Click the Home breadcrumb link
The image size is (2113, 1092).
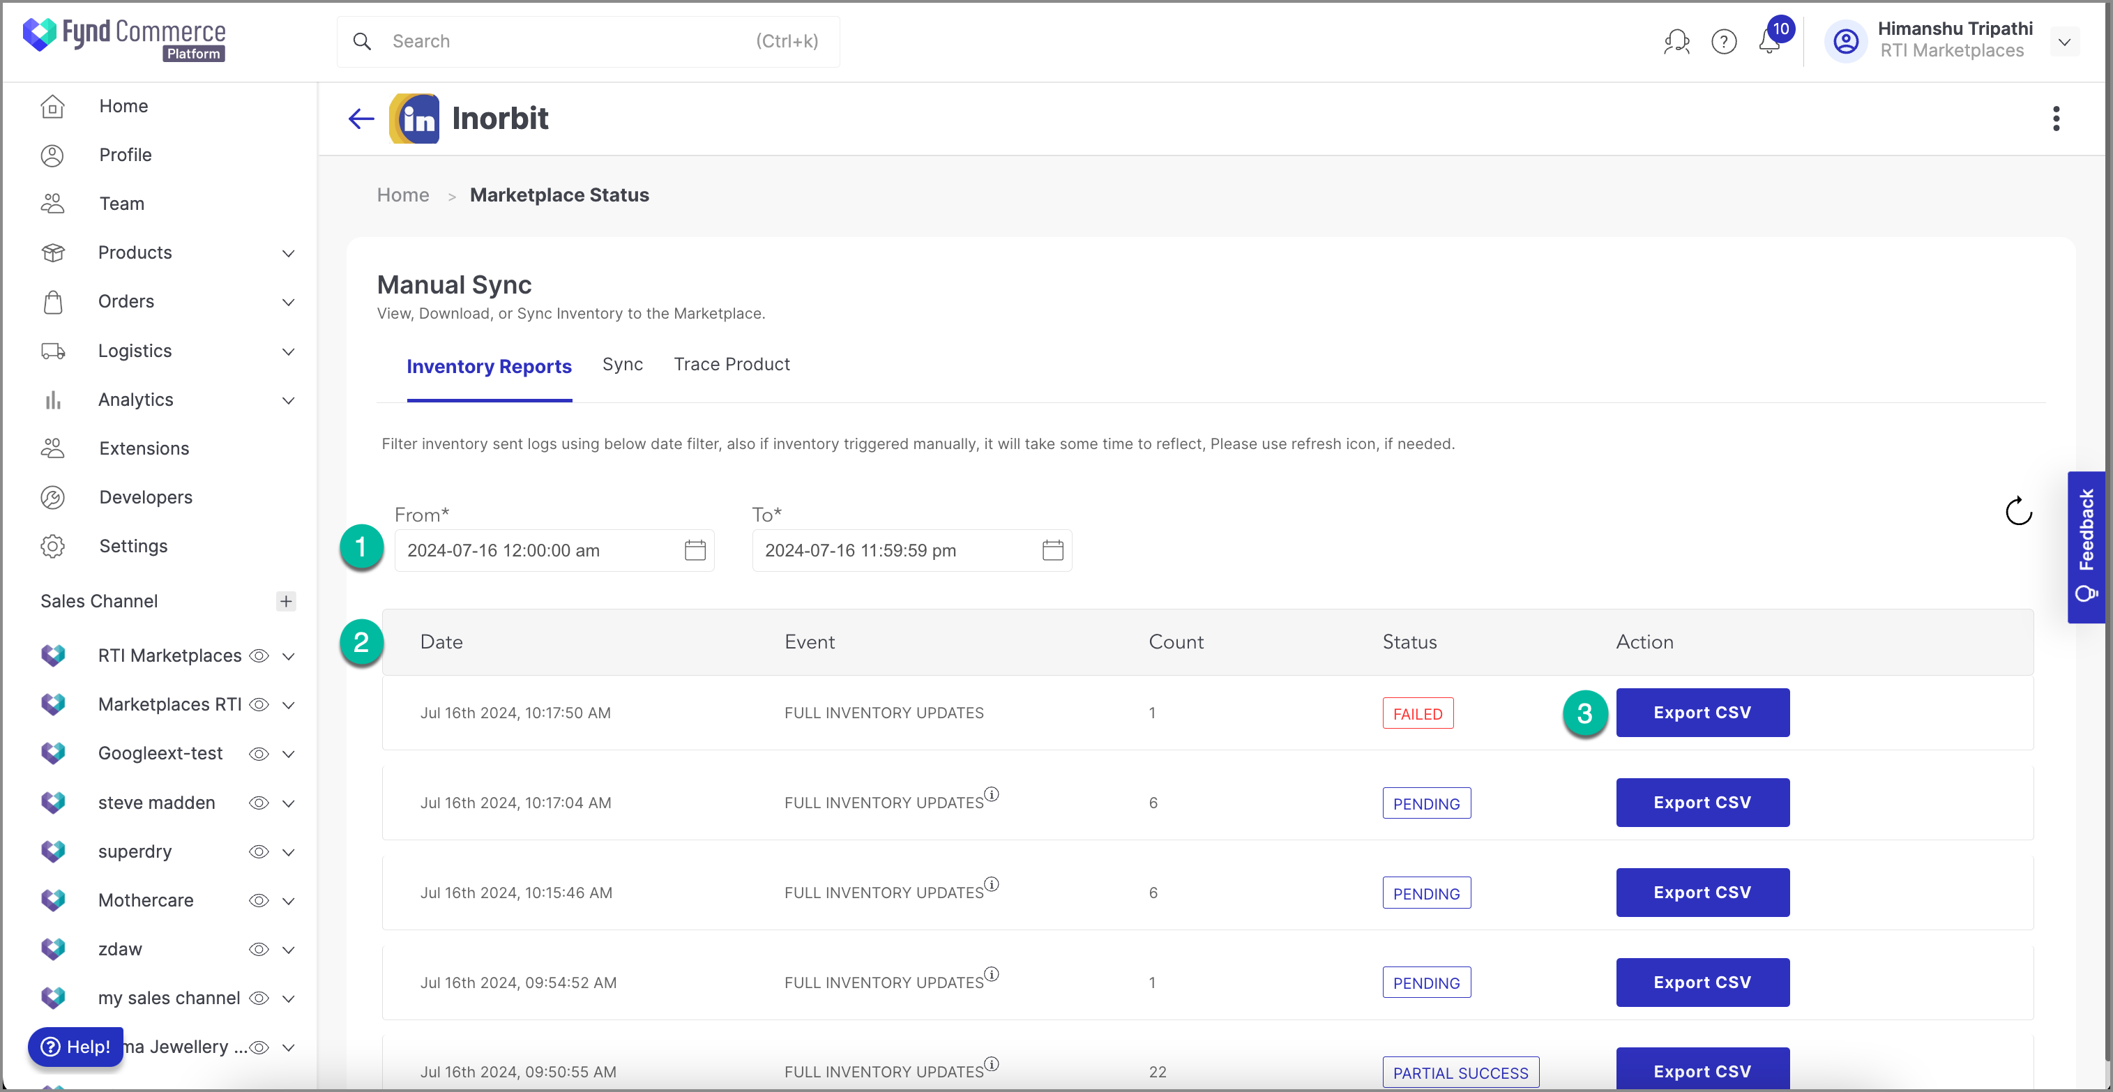coord(403,195)
